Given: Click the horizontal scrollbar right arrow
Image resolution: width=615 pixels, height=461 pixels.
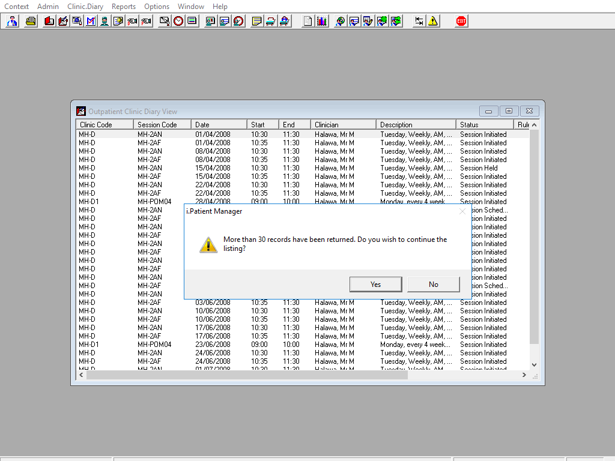Looking at the screenshot, I should coord(524,375).
